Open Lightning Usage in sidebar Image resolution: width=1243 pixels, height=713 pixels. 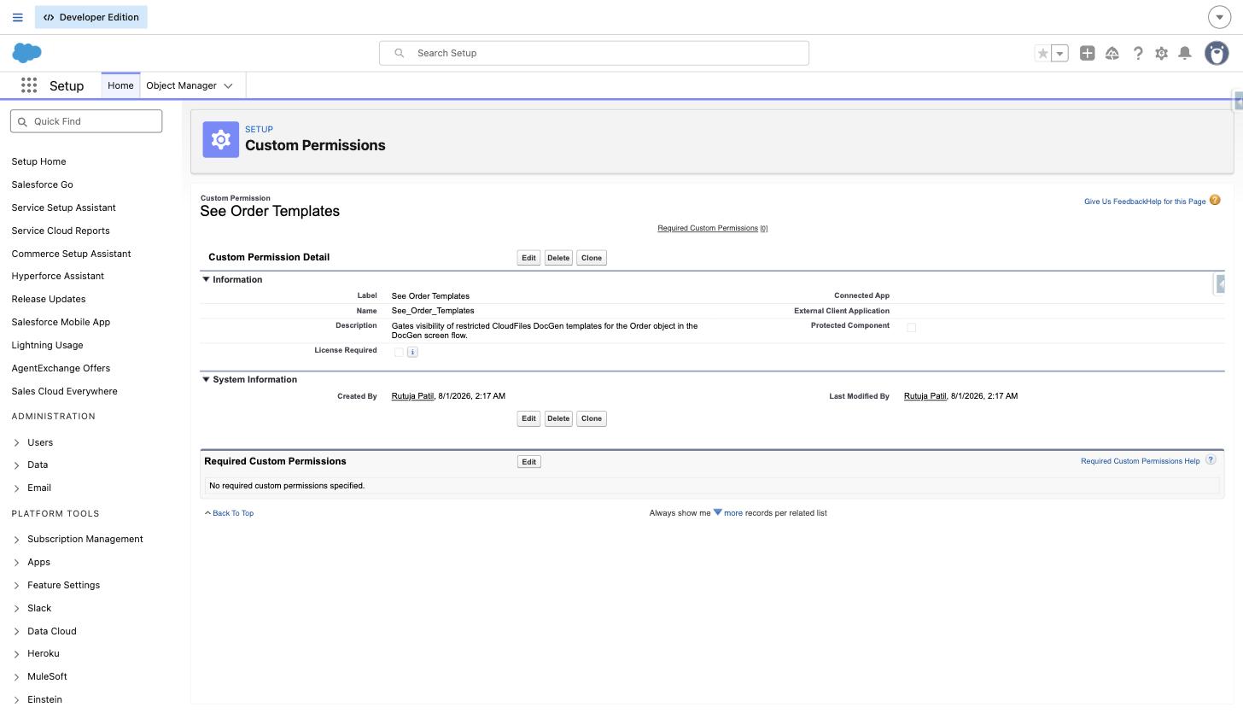(x=47, y=345)
